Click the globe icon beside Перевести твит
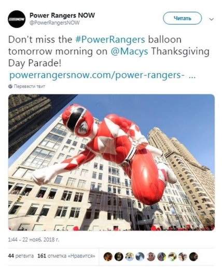Image resolution: width=222 pixels, height=267 pixels. click(x=10, y=86)
